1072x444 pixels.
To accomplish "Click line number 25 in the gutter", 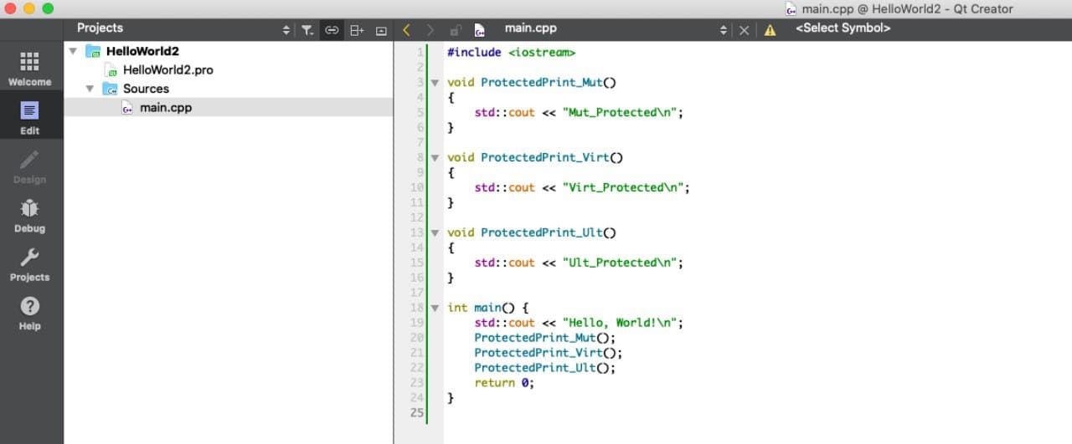I will [417, 413].
